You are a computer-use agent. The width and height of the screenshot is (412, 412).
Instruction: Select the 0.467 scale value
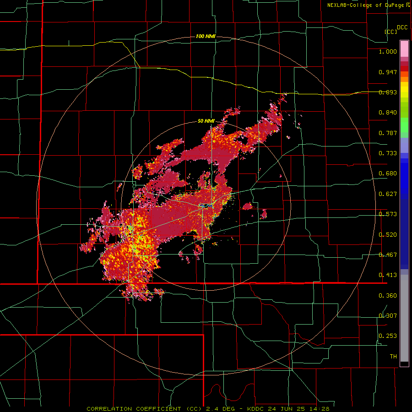point(388,255)
